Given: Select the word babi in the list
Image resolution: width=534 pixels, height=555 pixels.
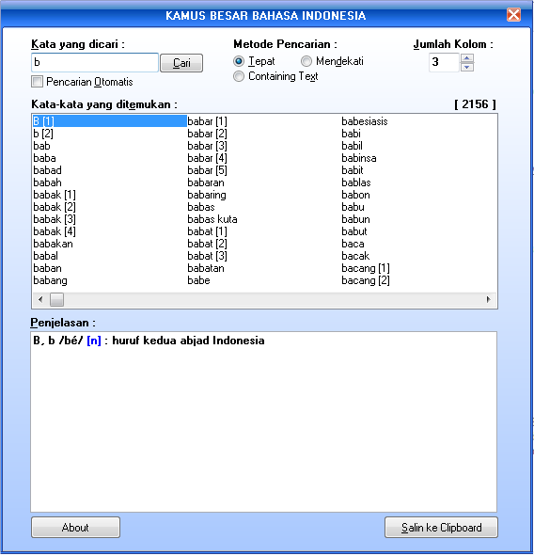Looking at the screenshot, I should 351,134.
